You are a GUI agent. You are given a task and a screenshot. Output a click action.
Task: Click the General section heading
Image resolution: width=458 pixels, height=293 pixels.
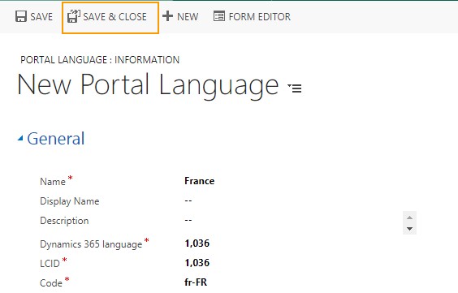(56, 138)
